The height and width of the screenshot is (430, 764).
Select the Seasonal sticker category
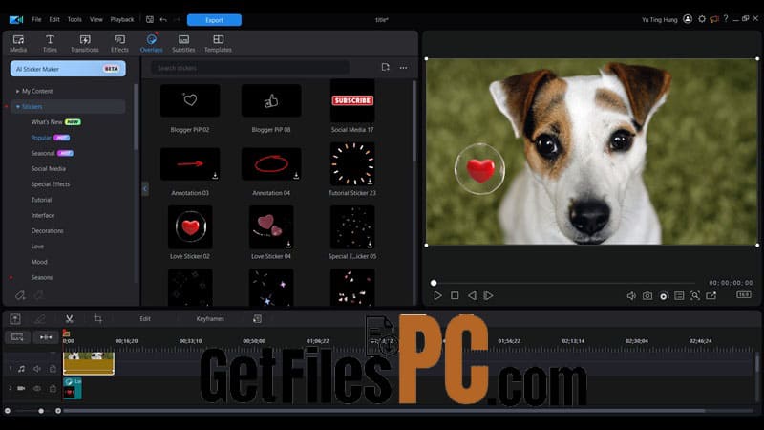(43, 153)
